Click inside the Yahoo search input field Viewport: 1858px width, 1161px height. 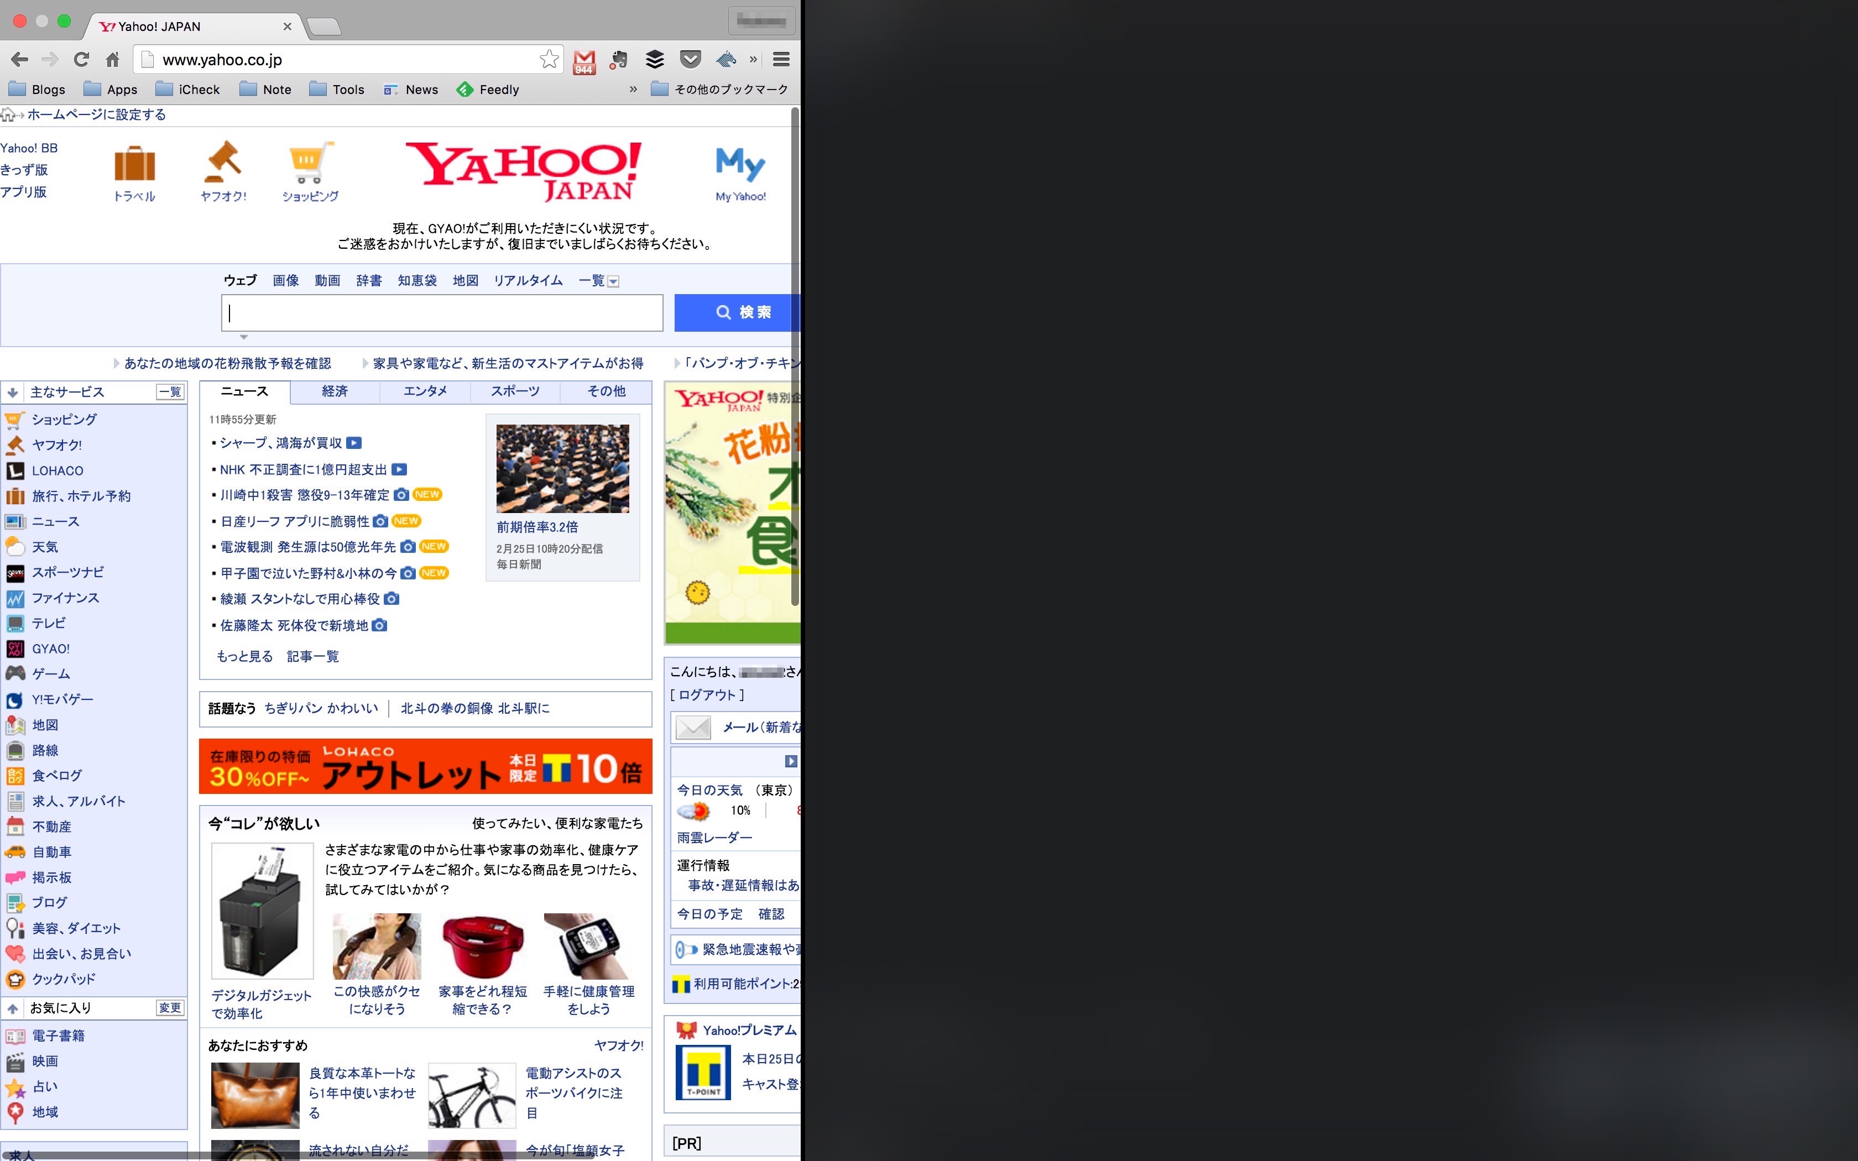[442, 312]
